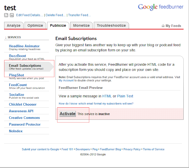Open Edit Feed Details link
The image size is (189, 168).
tap(30, 15)
